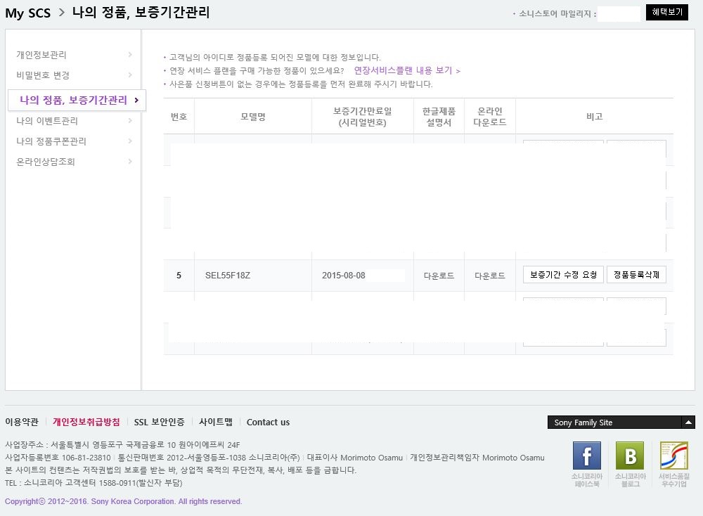
Task: Open the Sony Korea blog icon
Action: point(629,456)
